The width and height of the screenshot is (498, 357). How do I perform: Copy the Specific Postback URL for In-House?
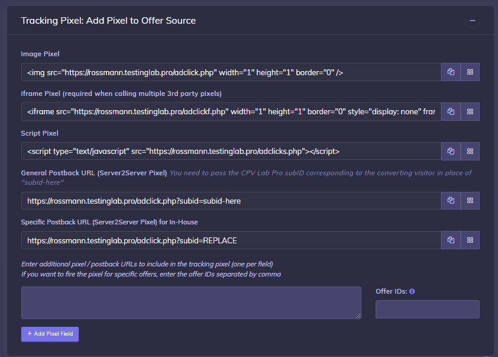(451, 240)
